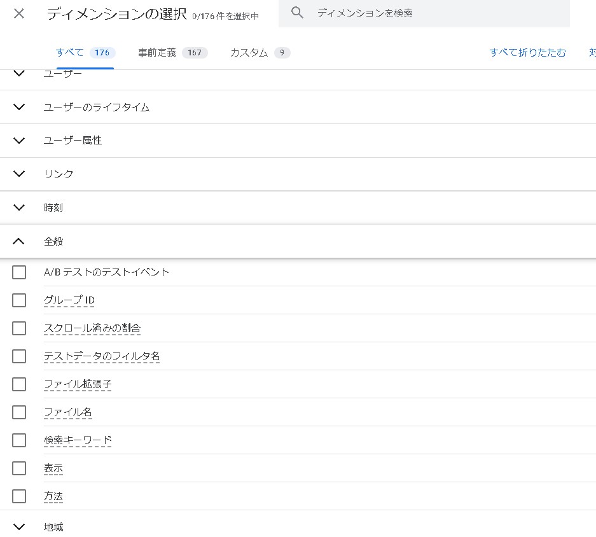The height and width of the screenshot is (537, 596).
Task: Select the テストデータのフィルタ名 checkbox
Action: 19,356
